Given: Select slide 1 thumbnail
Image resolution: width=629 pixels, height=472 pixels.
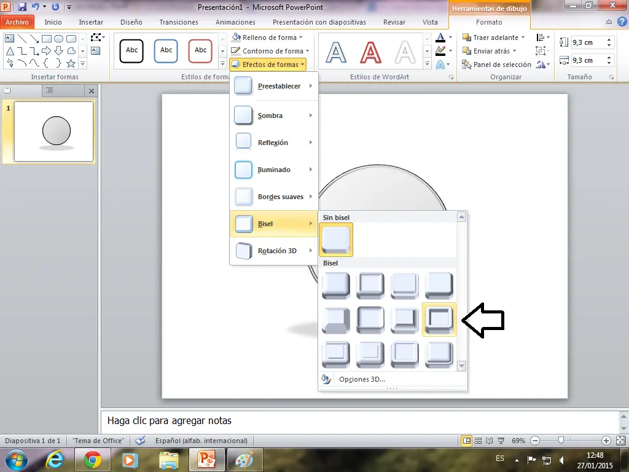Looking at the screenshot, I should pos(54,132).
